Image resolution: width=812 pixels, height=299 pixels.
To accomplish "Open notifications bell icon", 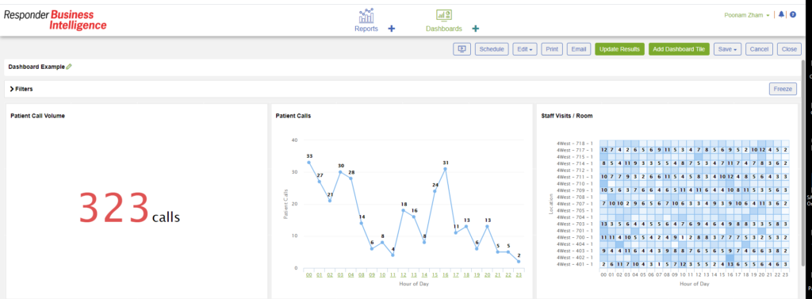I will 781,15.
